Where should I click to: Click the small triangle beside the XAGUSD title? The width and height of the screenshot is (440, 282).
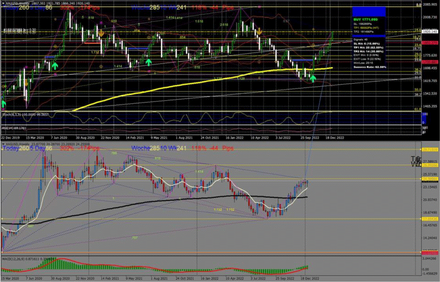[x=2, y=144]
